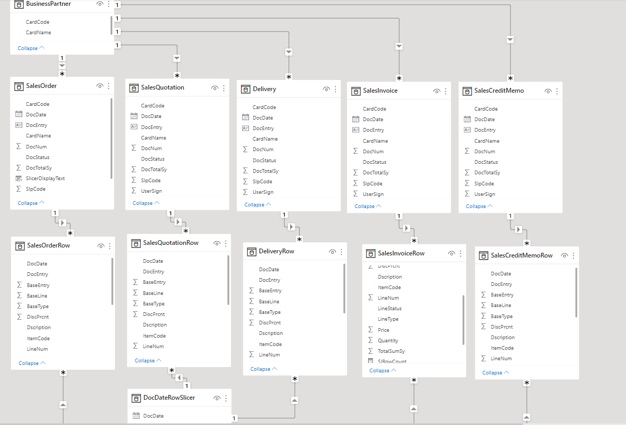This screenshot has height=425, width=626.
Task: Open more options menu on SalesInvoiceRow table
Action: coord(460,253)
